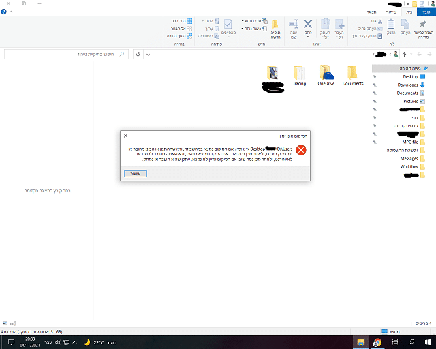Click the volume speaker tray icon
The width and height of the screenshot is (436, 349).
tap(57, 342)
